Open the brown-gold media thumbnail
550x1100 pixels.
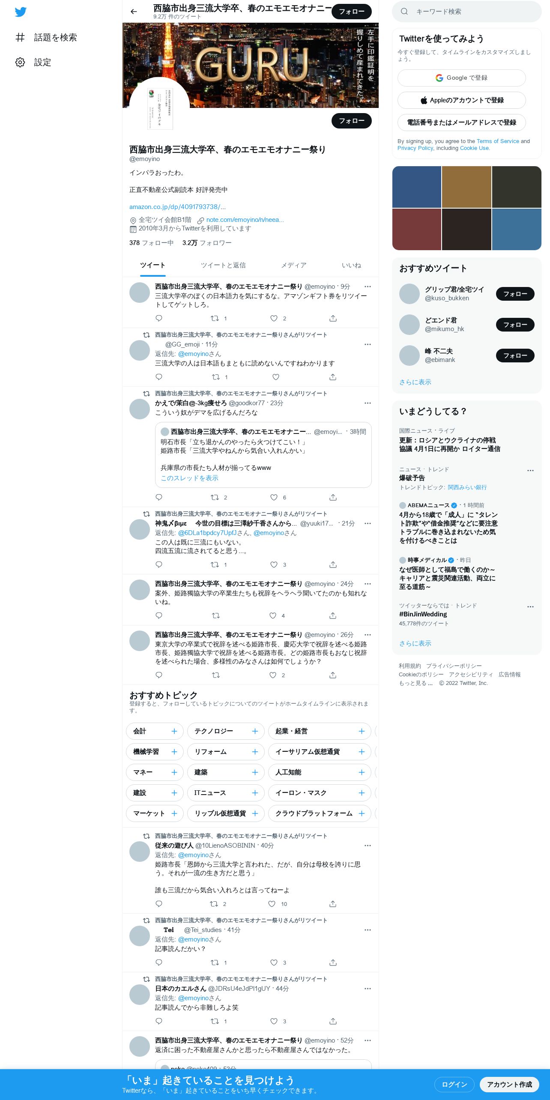point(466,187)
